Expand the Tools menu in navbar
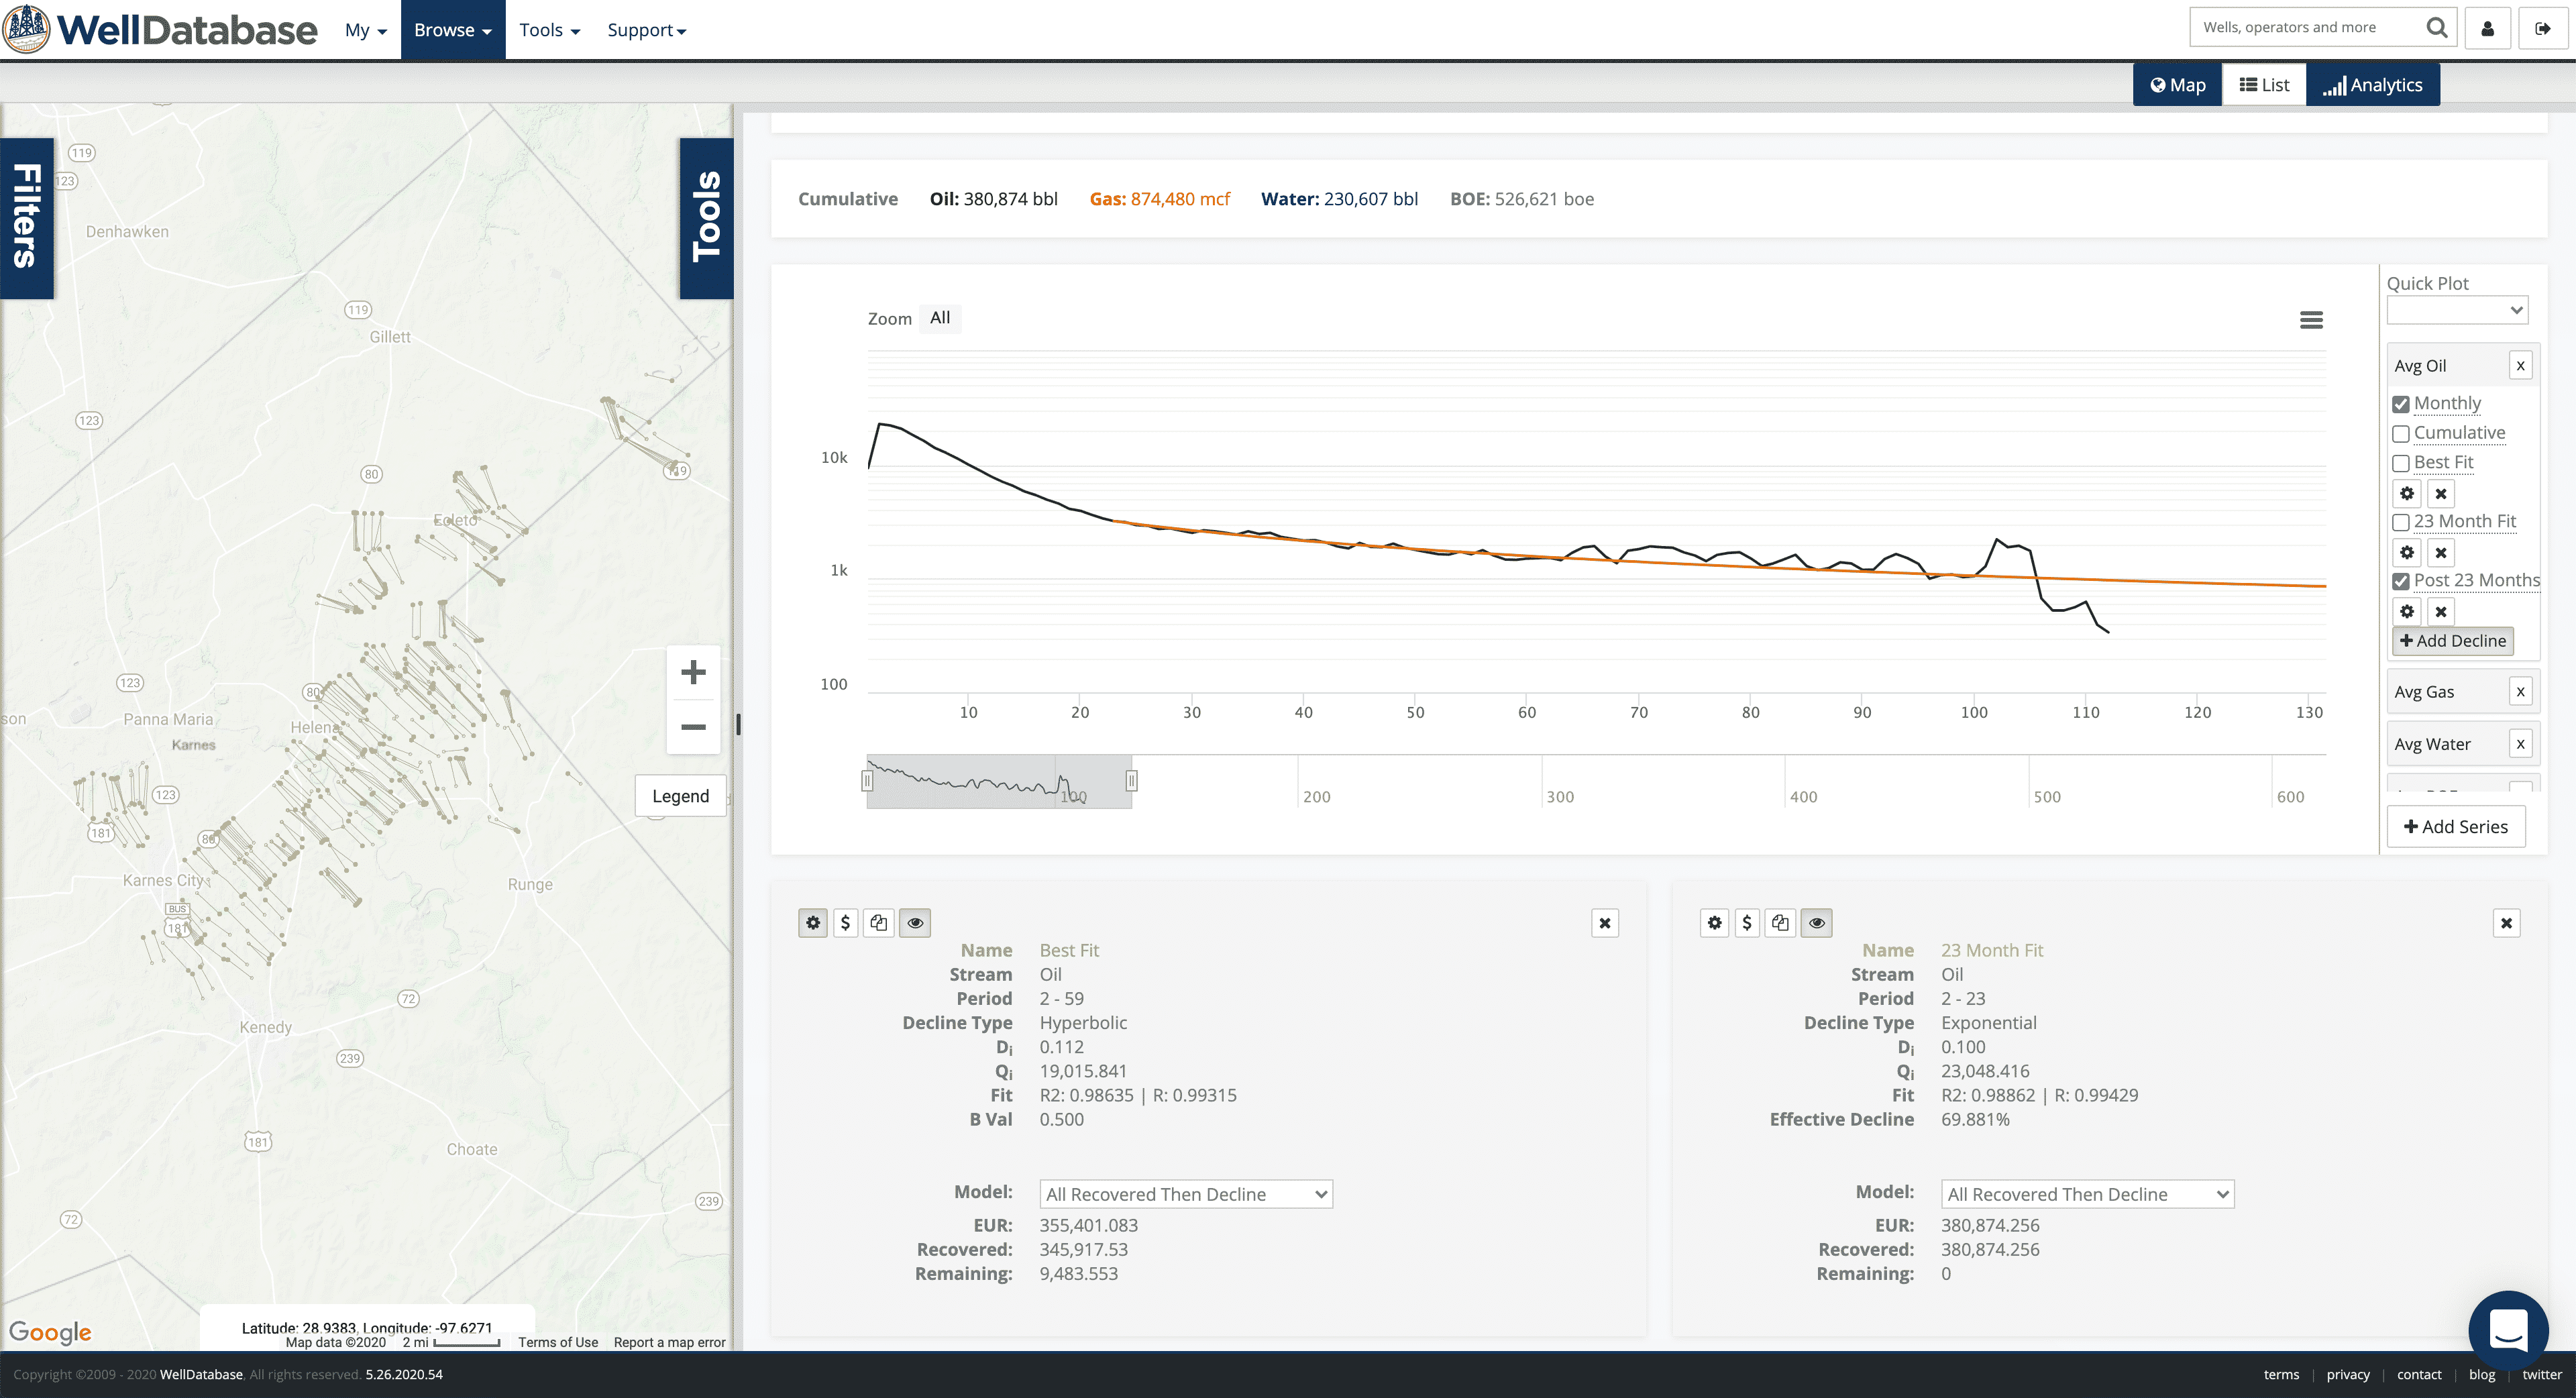Screen dimensions: 2576x1398 [549, 30]
